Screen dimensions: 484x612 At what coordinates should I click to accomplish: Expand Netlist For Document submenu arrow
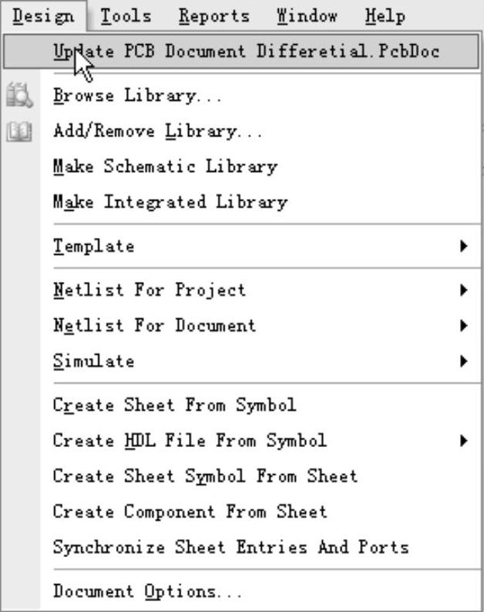tap(463, 325)
